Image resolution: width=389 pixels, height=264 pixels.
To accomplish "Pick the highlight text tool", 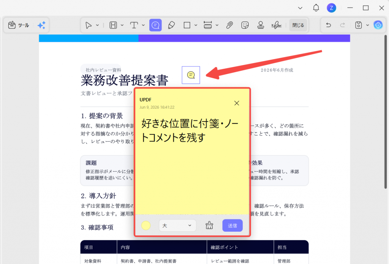I will (x=113, y=25).
